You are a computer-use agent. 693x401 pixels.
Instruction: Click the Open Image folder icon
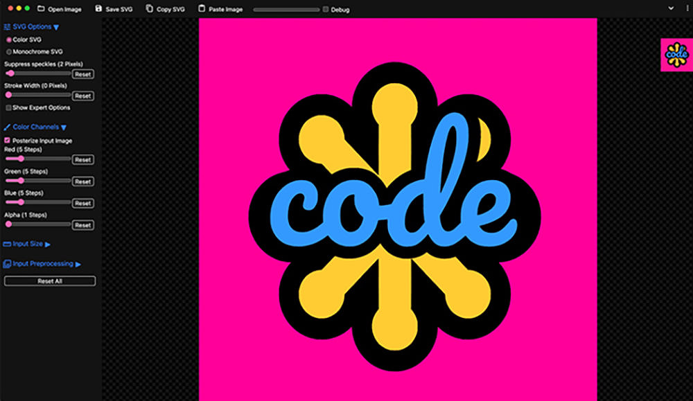tap(41, 8)
